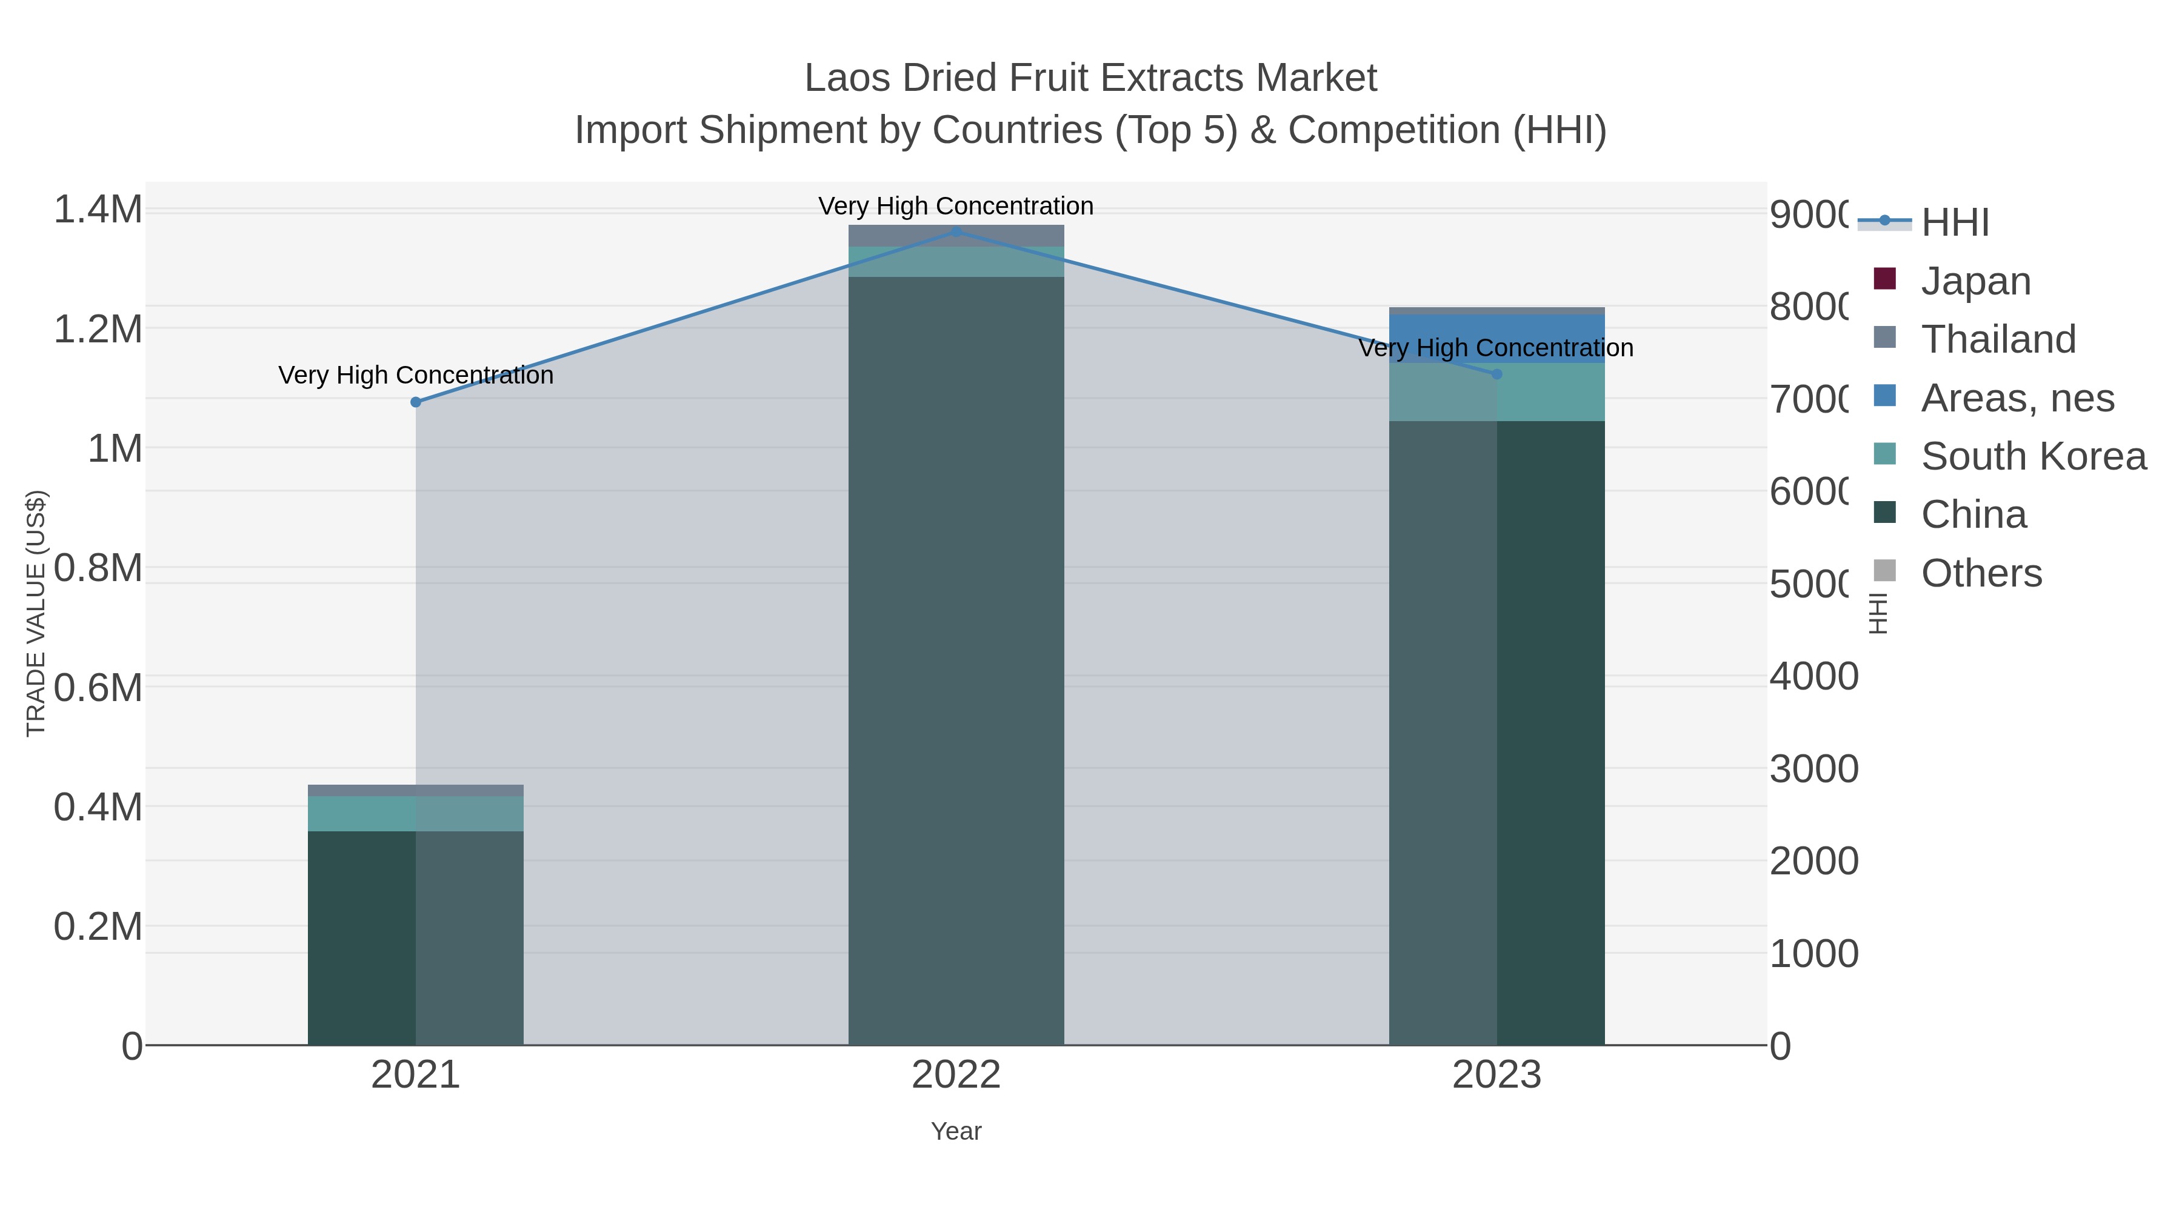Image resolution: width=2182 pixels, height=1227 pixels.
Task: Click the 2022 China bar segment
Action: coord(956,660)
